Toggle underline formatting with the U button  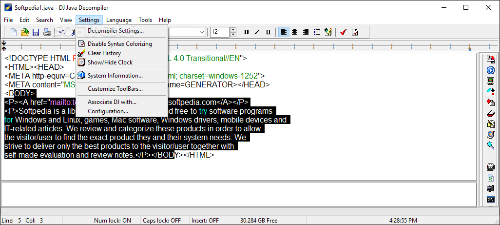[268, 32]
